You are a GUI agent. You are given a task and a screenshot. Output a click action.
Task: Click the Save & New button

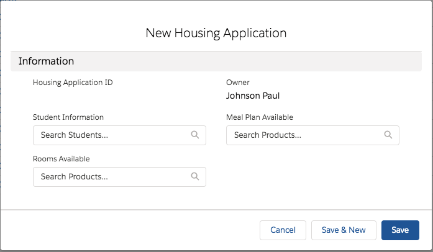tap(344, 230)
